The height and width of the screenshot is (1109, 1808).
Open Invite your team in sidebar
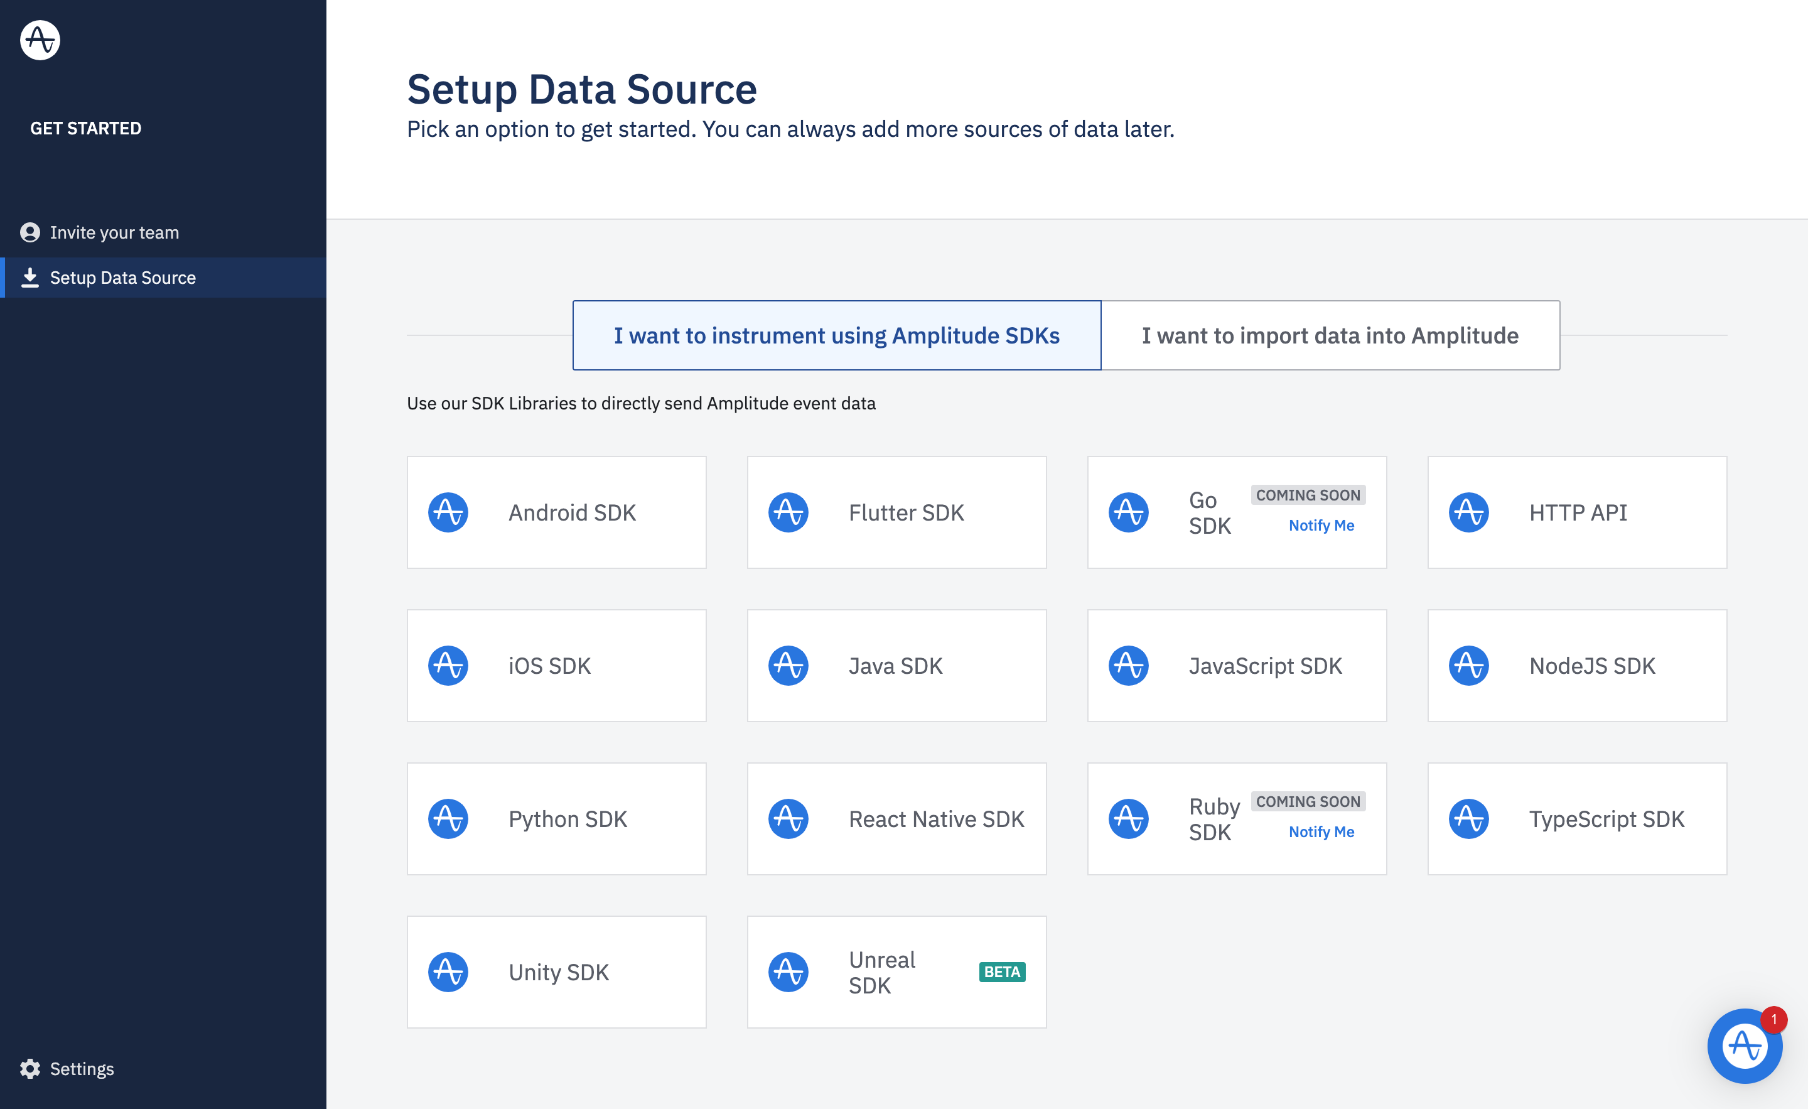tap(114, 232)
